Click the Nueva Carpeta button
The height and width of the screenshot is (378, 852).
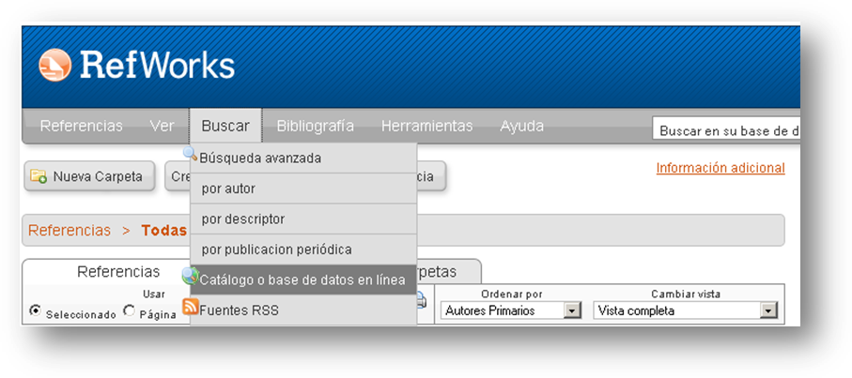pyautogui.click(x=89, y=176)
